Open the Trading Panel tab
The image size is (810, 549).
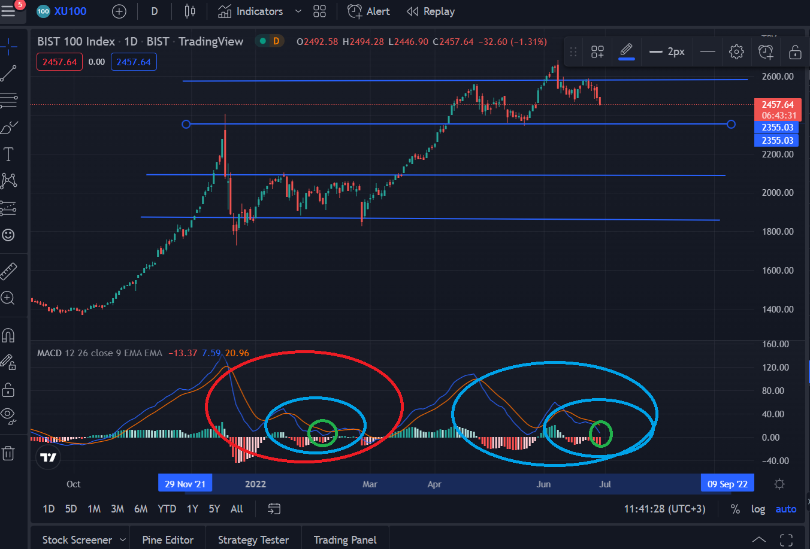coord(345,540)
